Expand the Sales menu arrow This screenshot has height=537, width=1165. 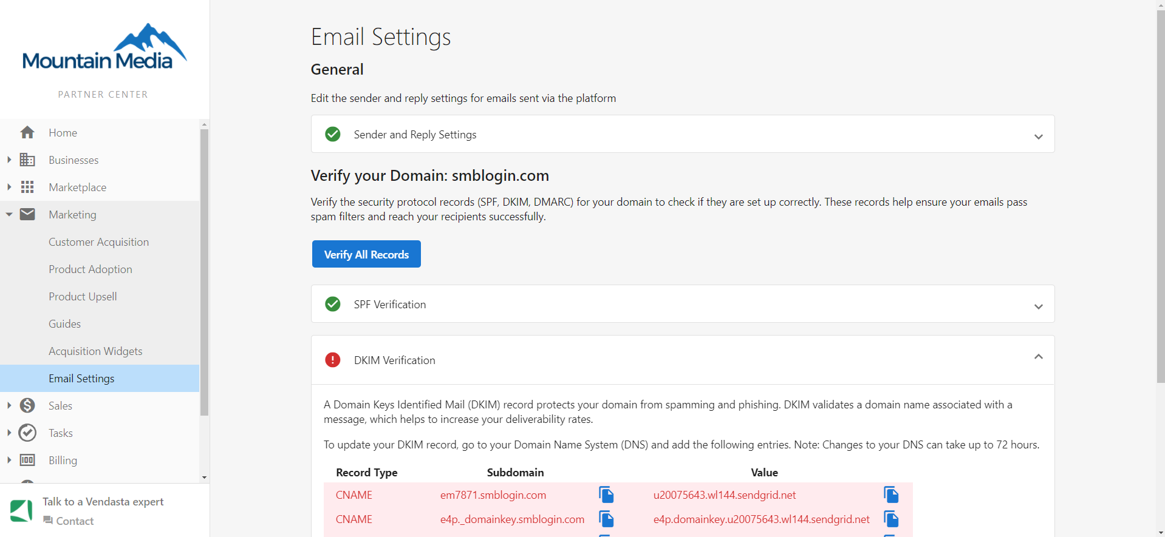tap(9, 405)
